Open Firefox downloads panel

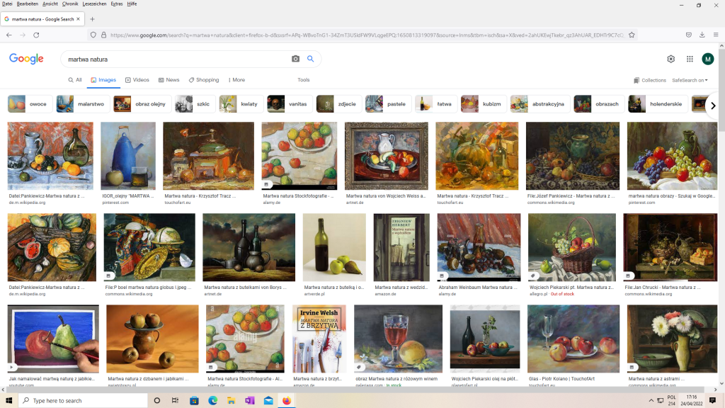click(x=702, y=35)
